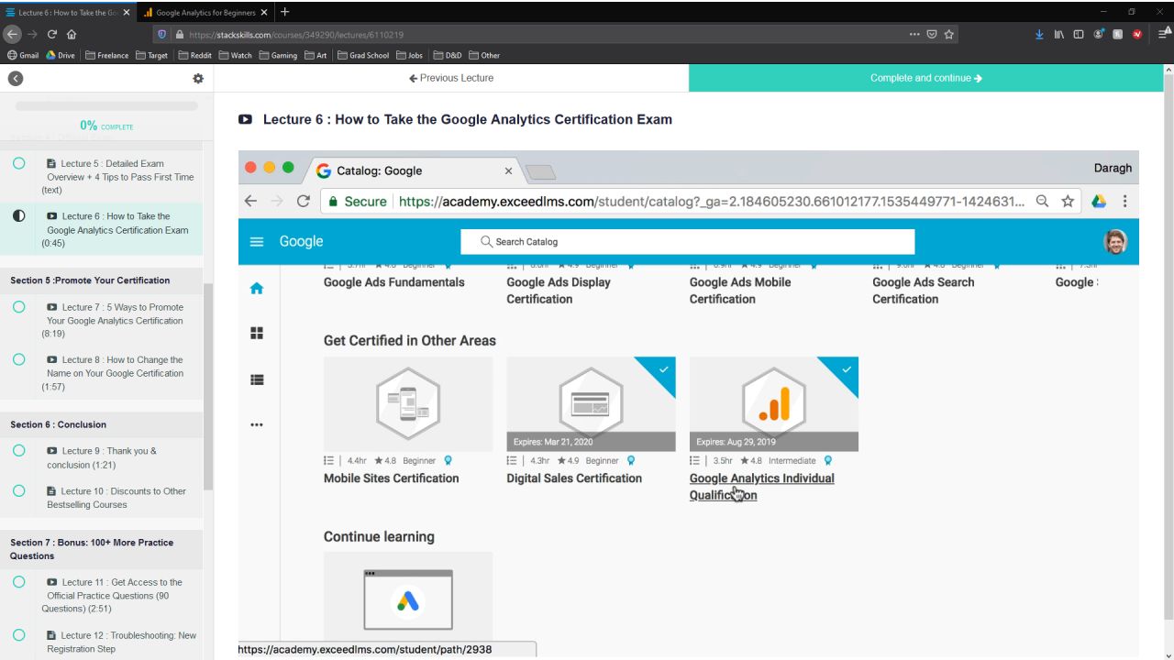This screenshot has height=660, width=1174.
Task: Click the Previous Lecture button
Action: (x=451, y=78)
